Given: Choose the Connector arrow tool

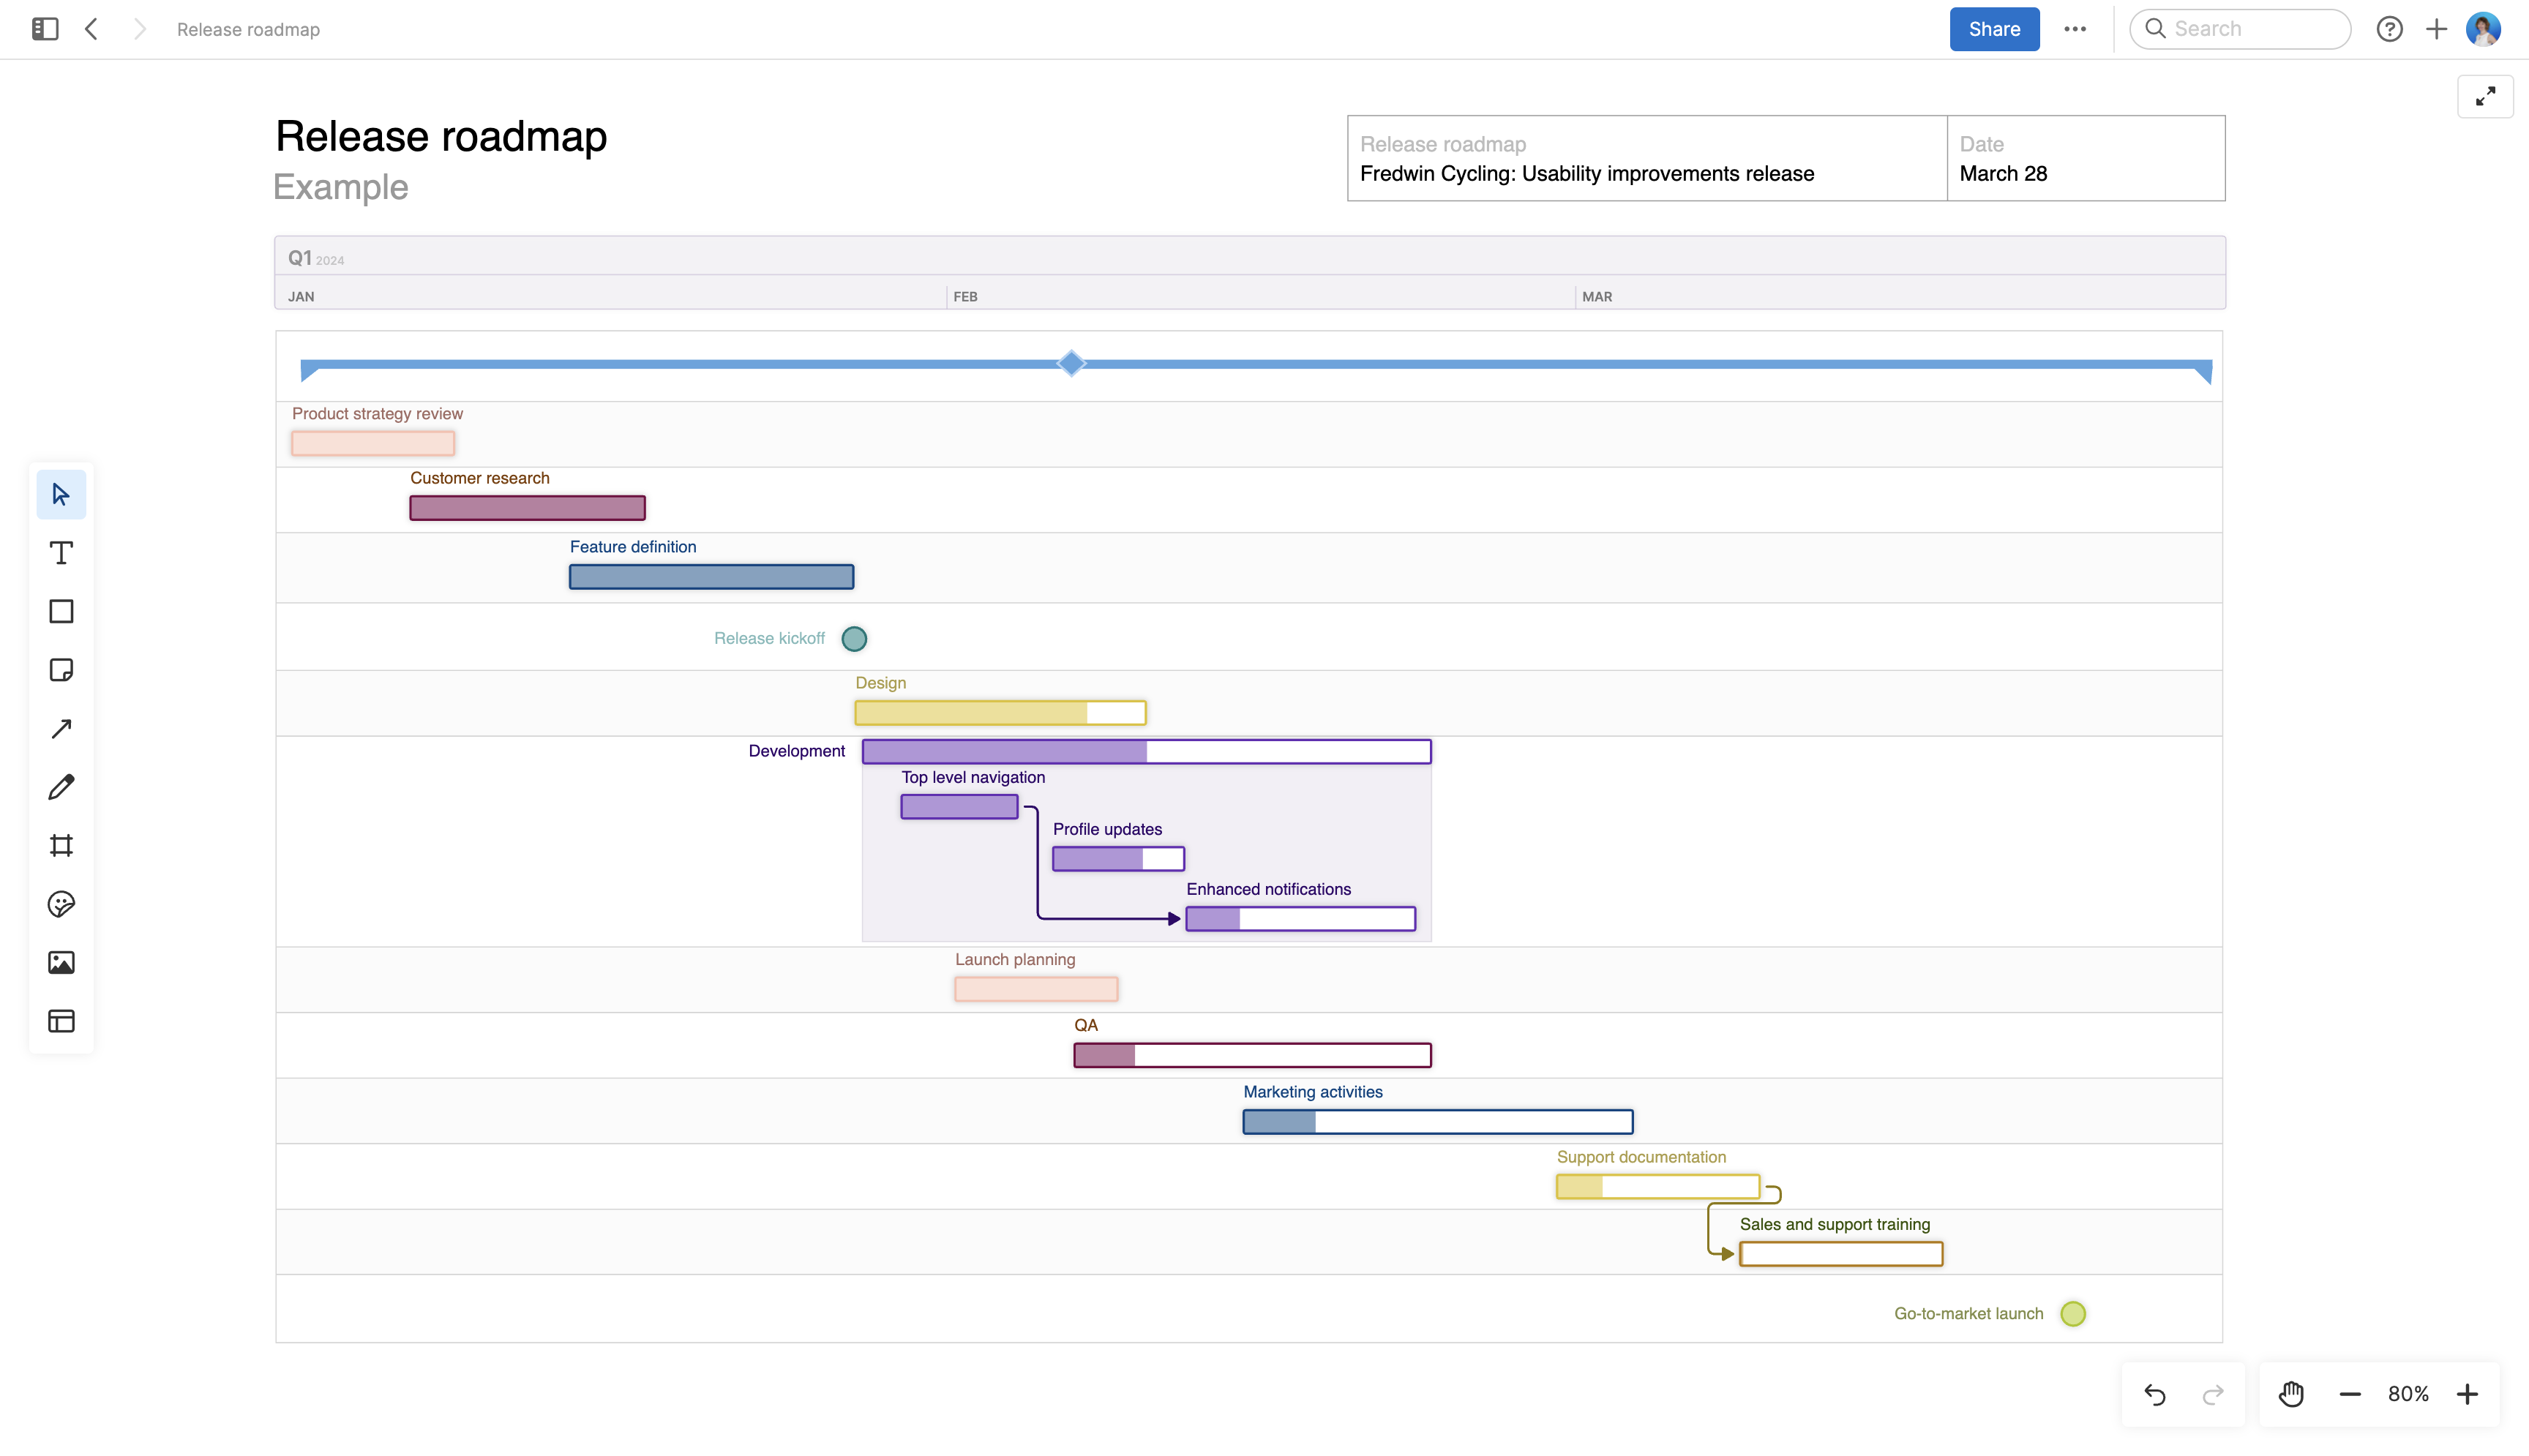Looking at the screenshot, I should point(61,728).
